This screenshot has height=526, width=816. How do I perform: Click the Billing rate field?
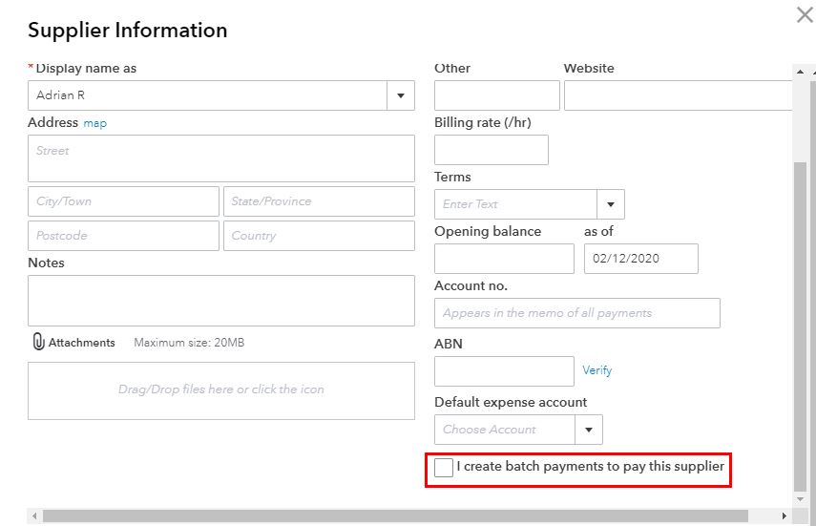[x=492, y=150]
